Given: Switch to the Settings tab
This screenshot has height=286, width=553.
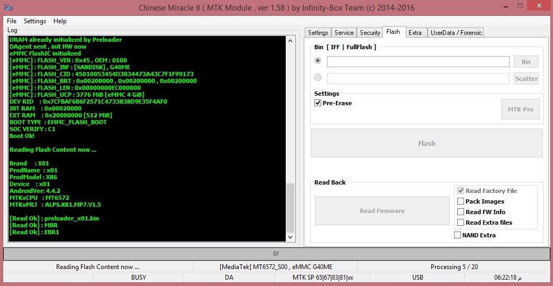Looking at the screenshot, I should pos(318,33).
